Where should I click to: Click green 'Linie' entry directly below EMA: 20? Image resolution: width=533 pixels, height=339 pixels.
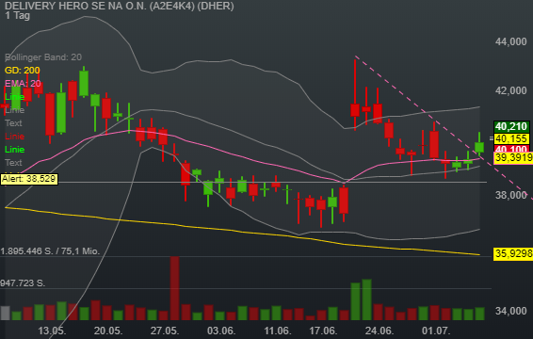[x=15, y=97]
